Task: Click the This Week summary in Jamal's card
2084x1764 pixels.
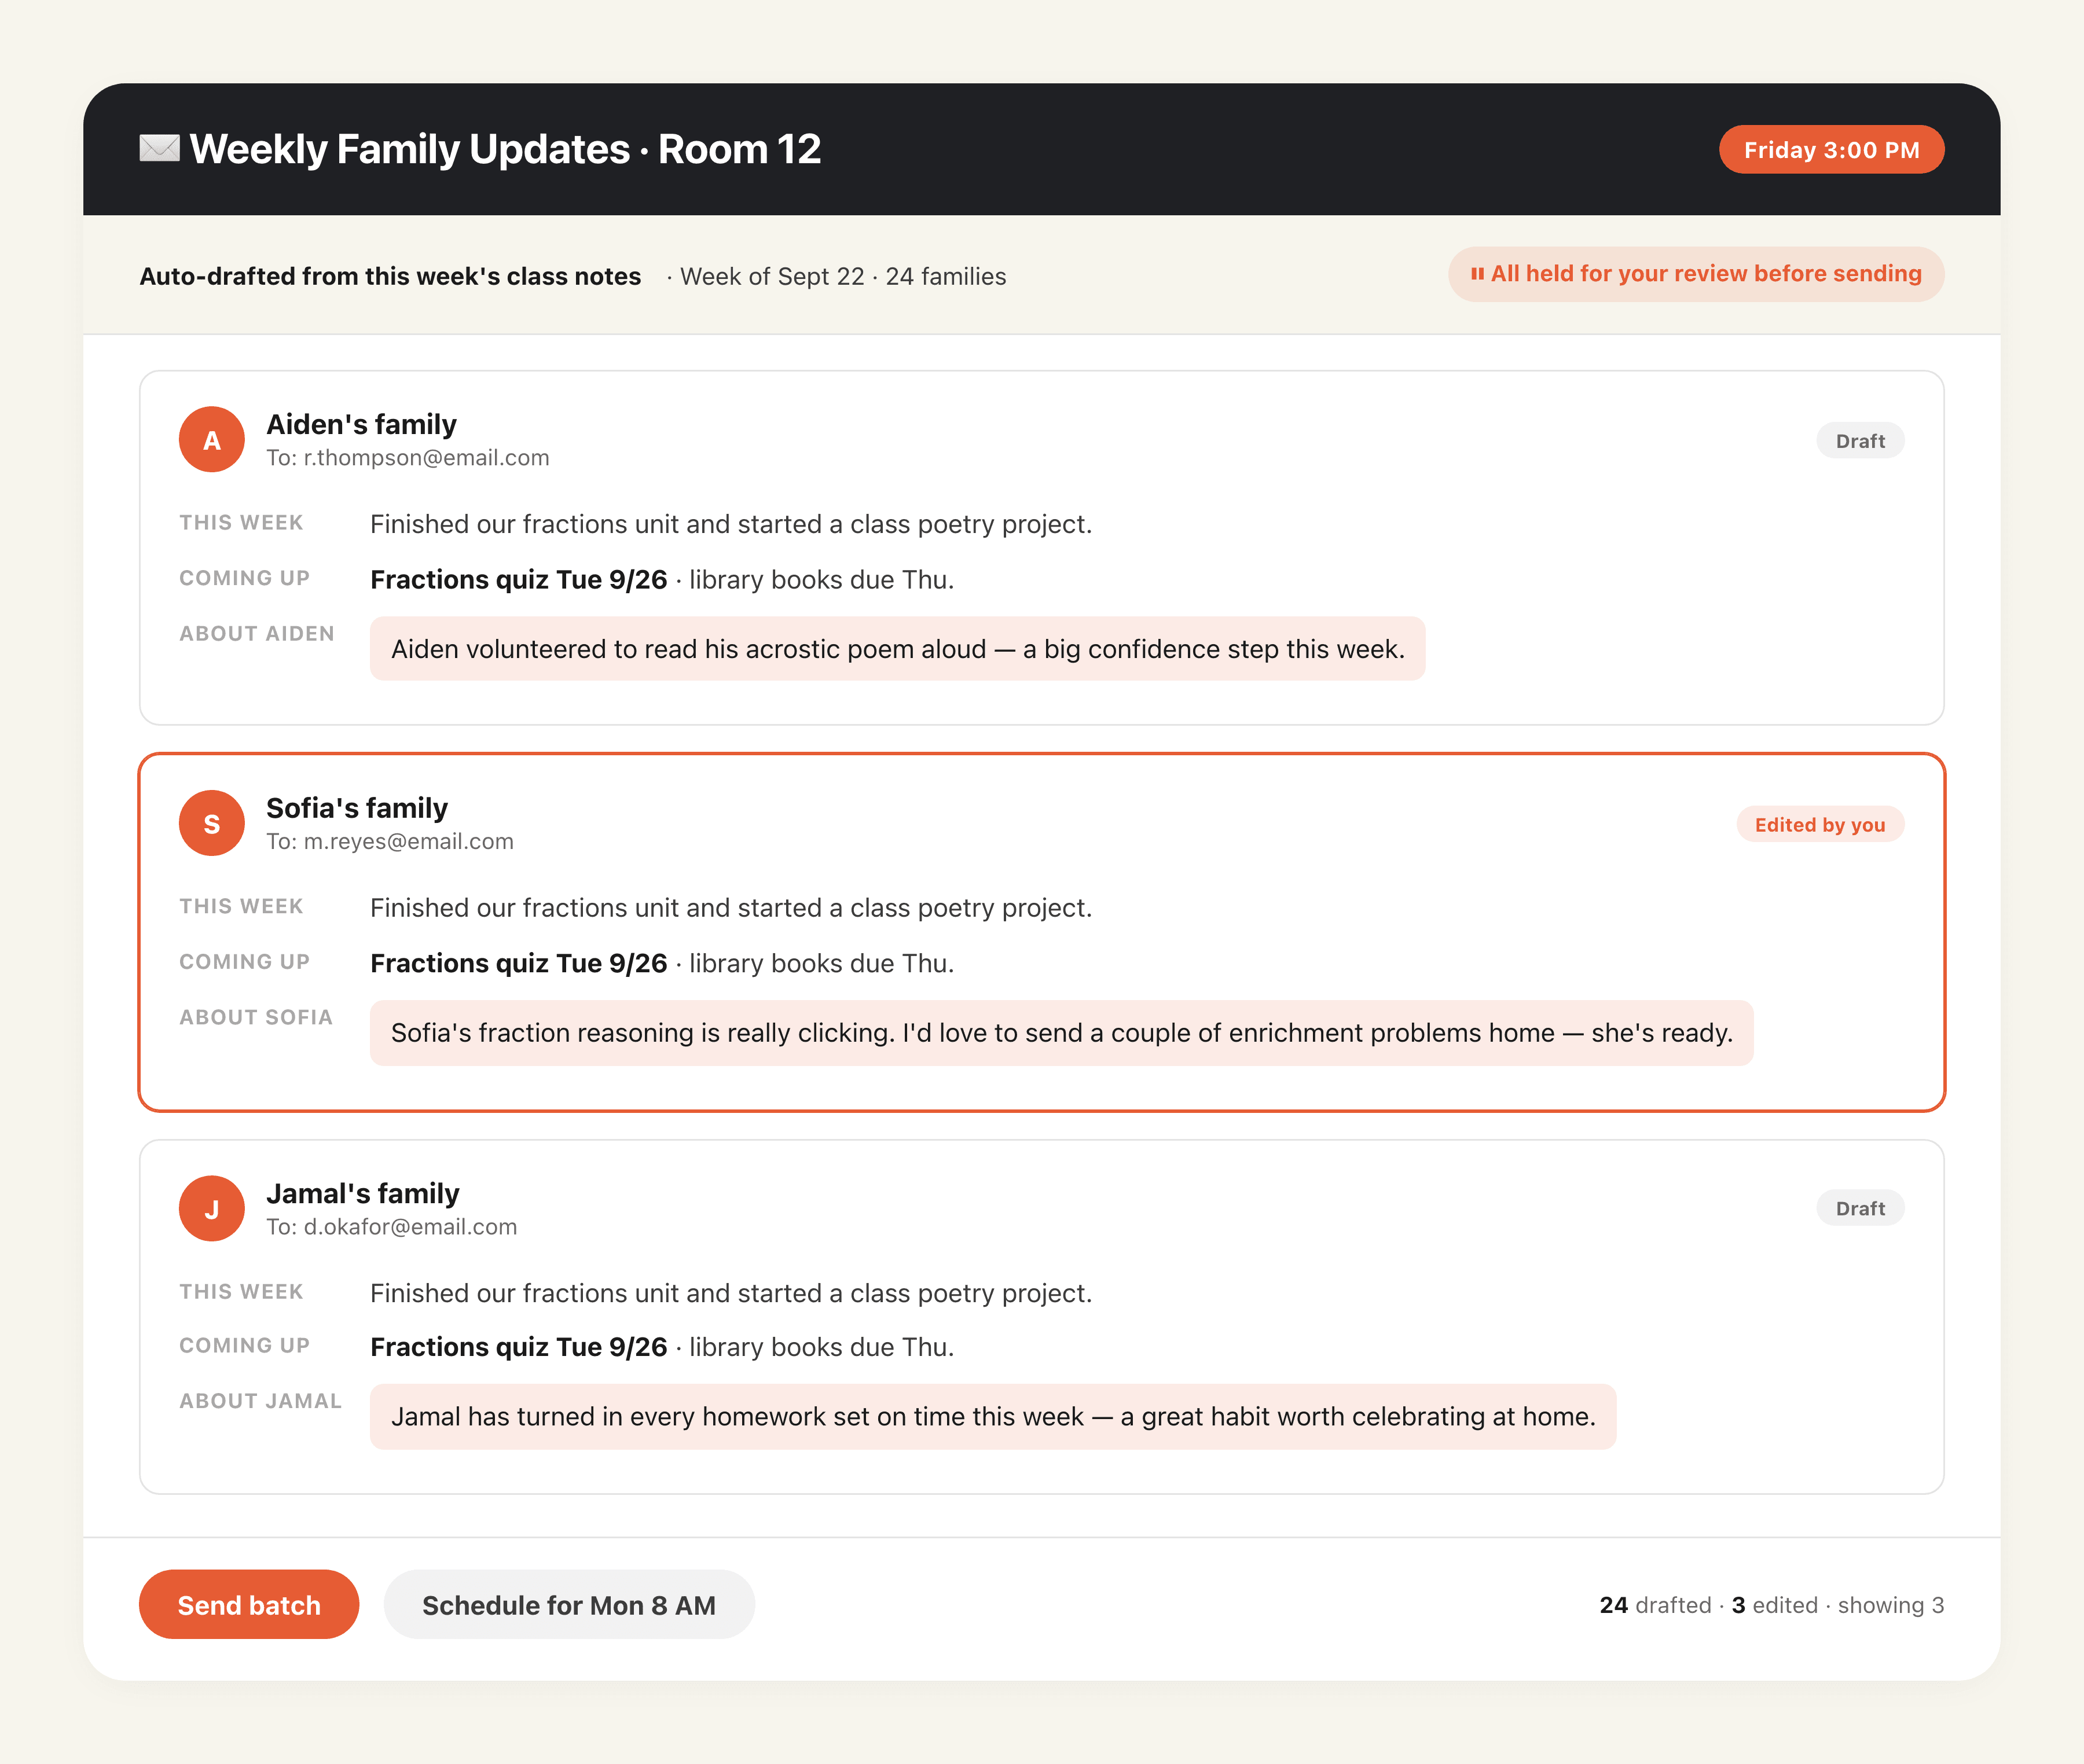Action: [x=731, y=1293]
